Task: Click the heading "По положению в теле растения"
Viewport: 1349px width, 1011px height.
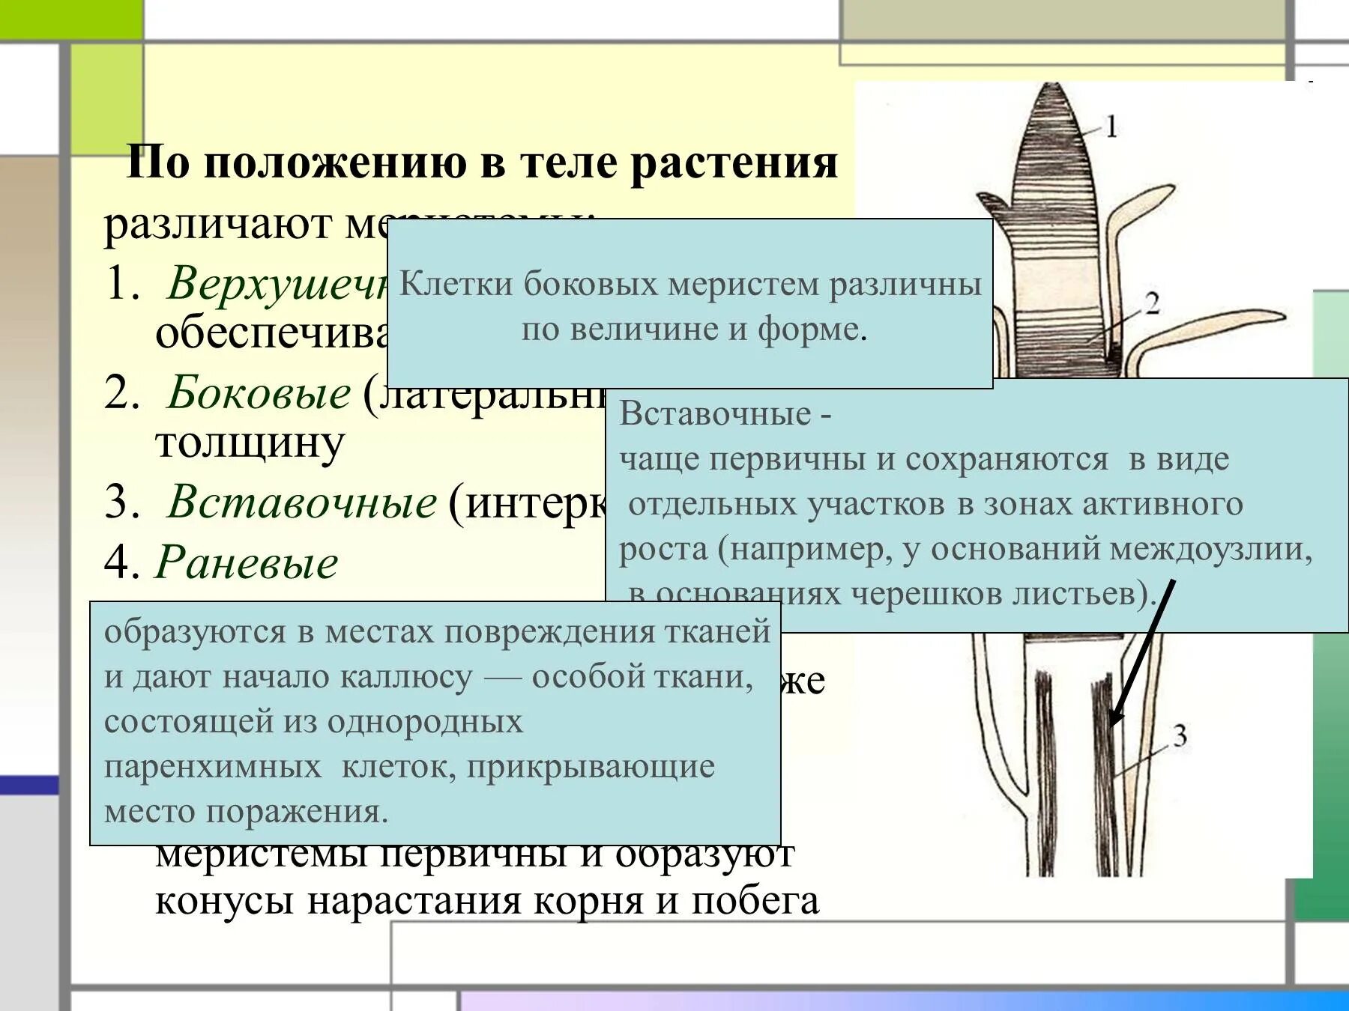Action: 482,163
